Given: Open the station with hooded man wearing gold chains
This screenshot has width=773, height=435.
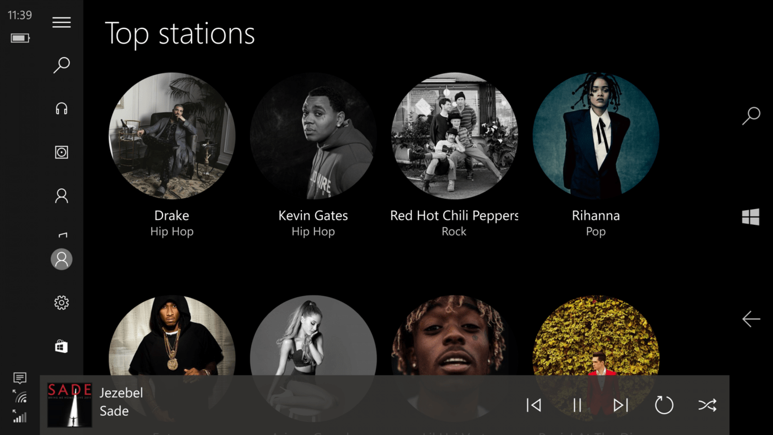Looking at the screenshot, I should [172, 335].
